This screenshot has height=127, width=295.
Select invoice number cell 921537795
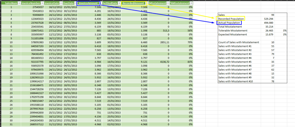(32, 62)
